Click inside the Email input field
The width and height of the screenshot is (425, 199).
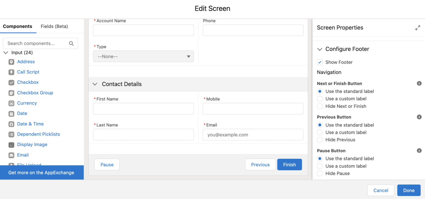coord(253,135)
